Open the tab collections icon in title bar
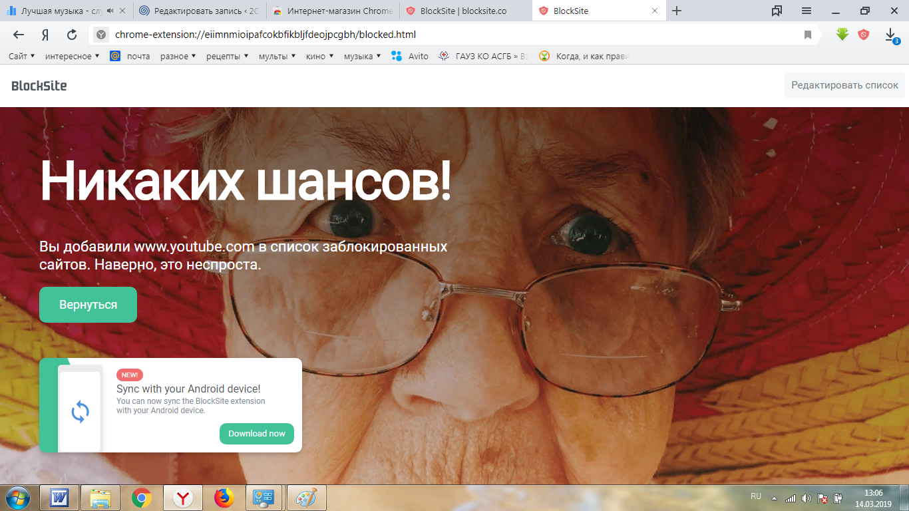 777,11
